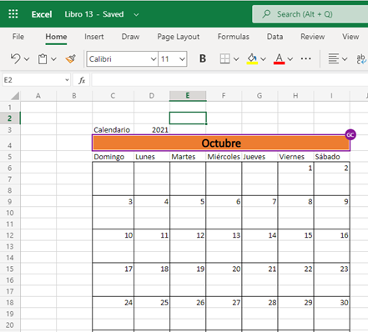Select column E header

coord(188,96)
